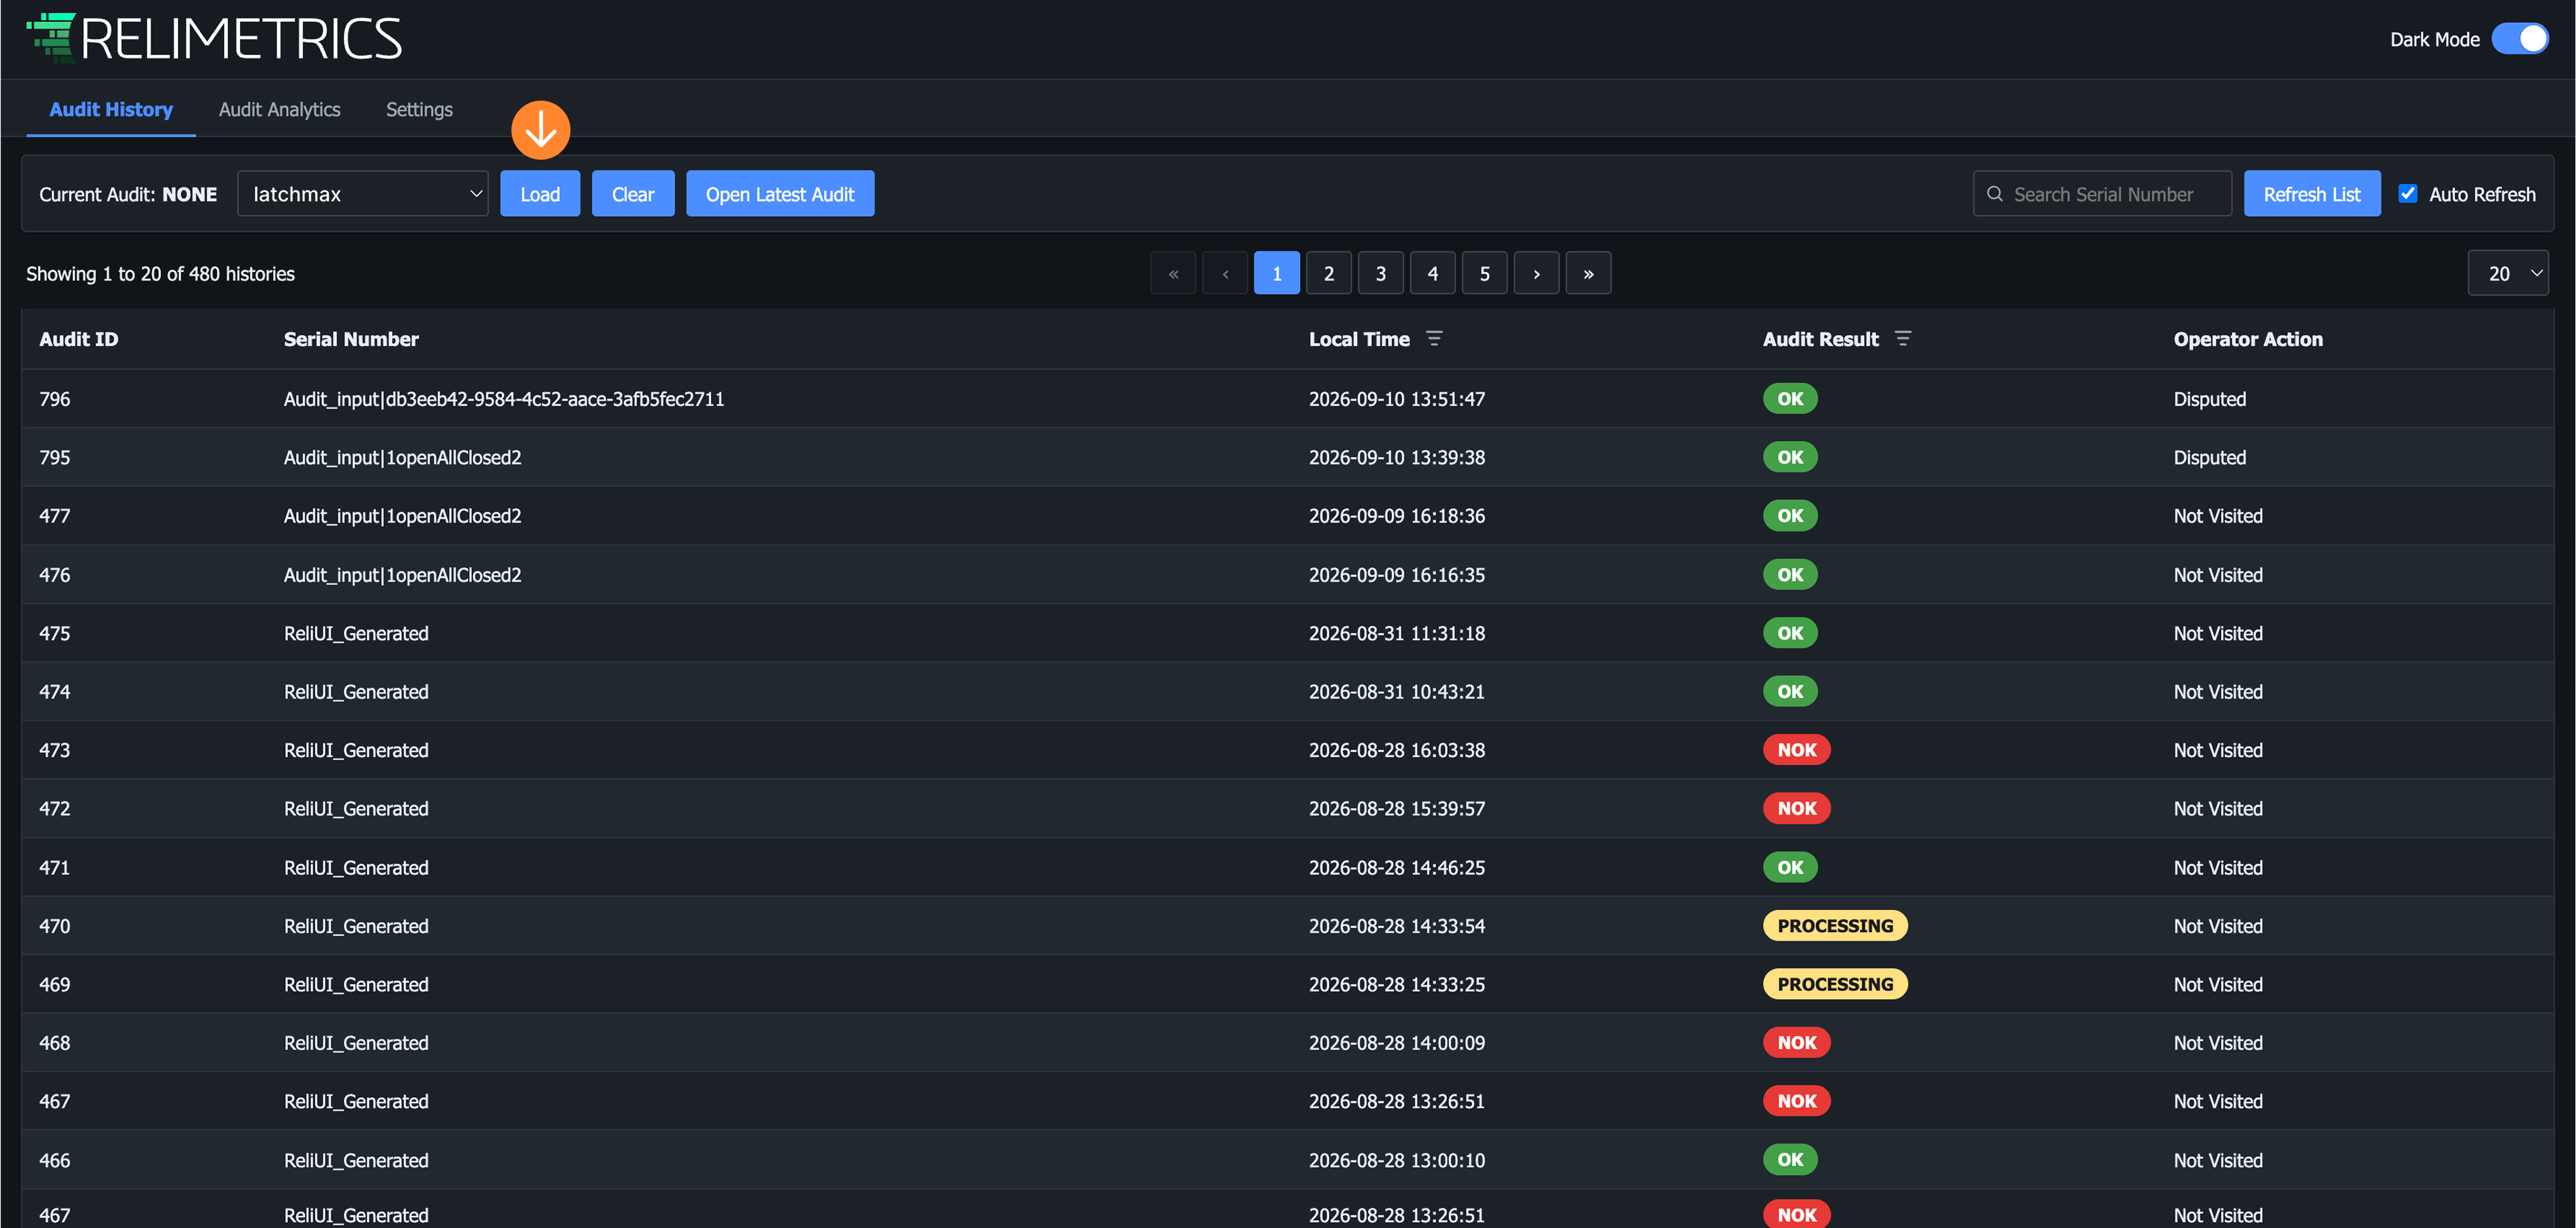Select serial Audit_input|db3eeb42-9584-4c52-aace-3afb5fec2711
This screenshot has width=2576, height=1228.
pyautogui.click(x=504, y=399)
